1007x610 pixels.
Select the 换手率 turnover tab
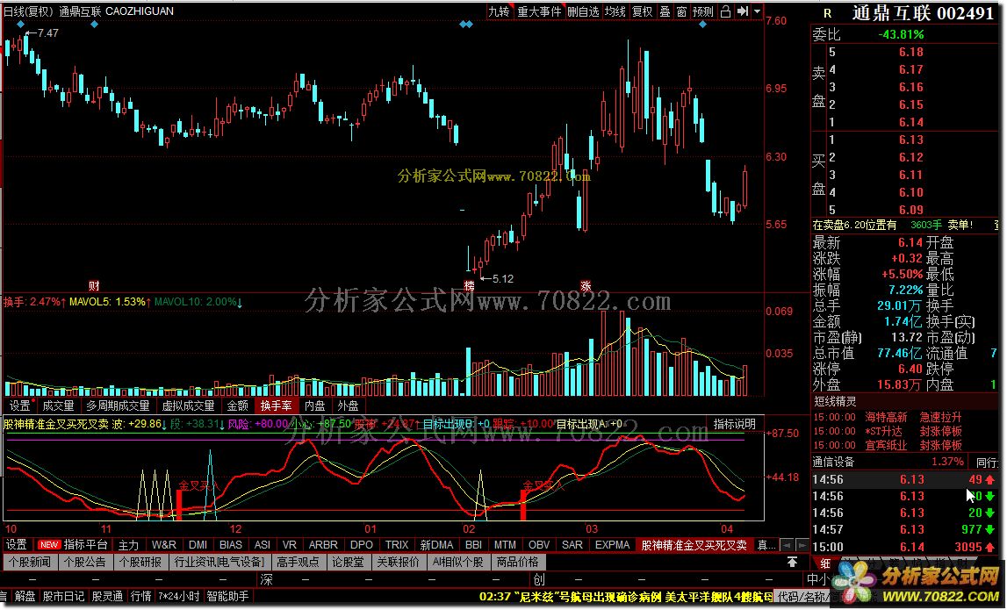(x=276, y=405)
